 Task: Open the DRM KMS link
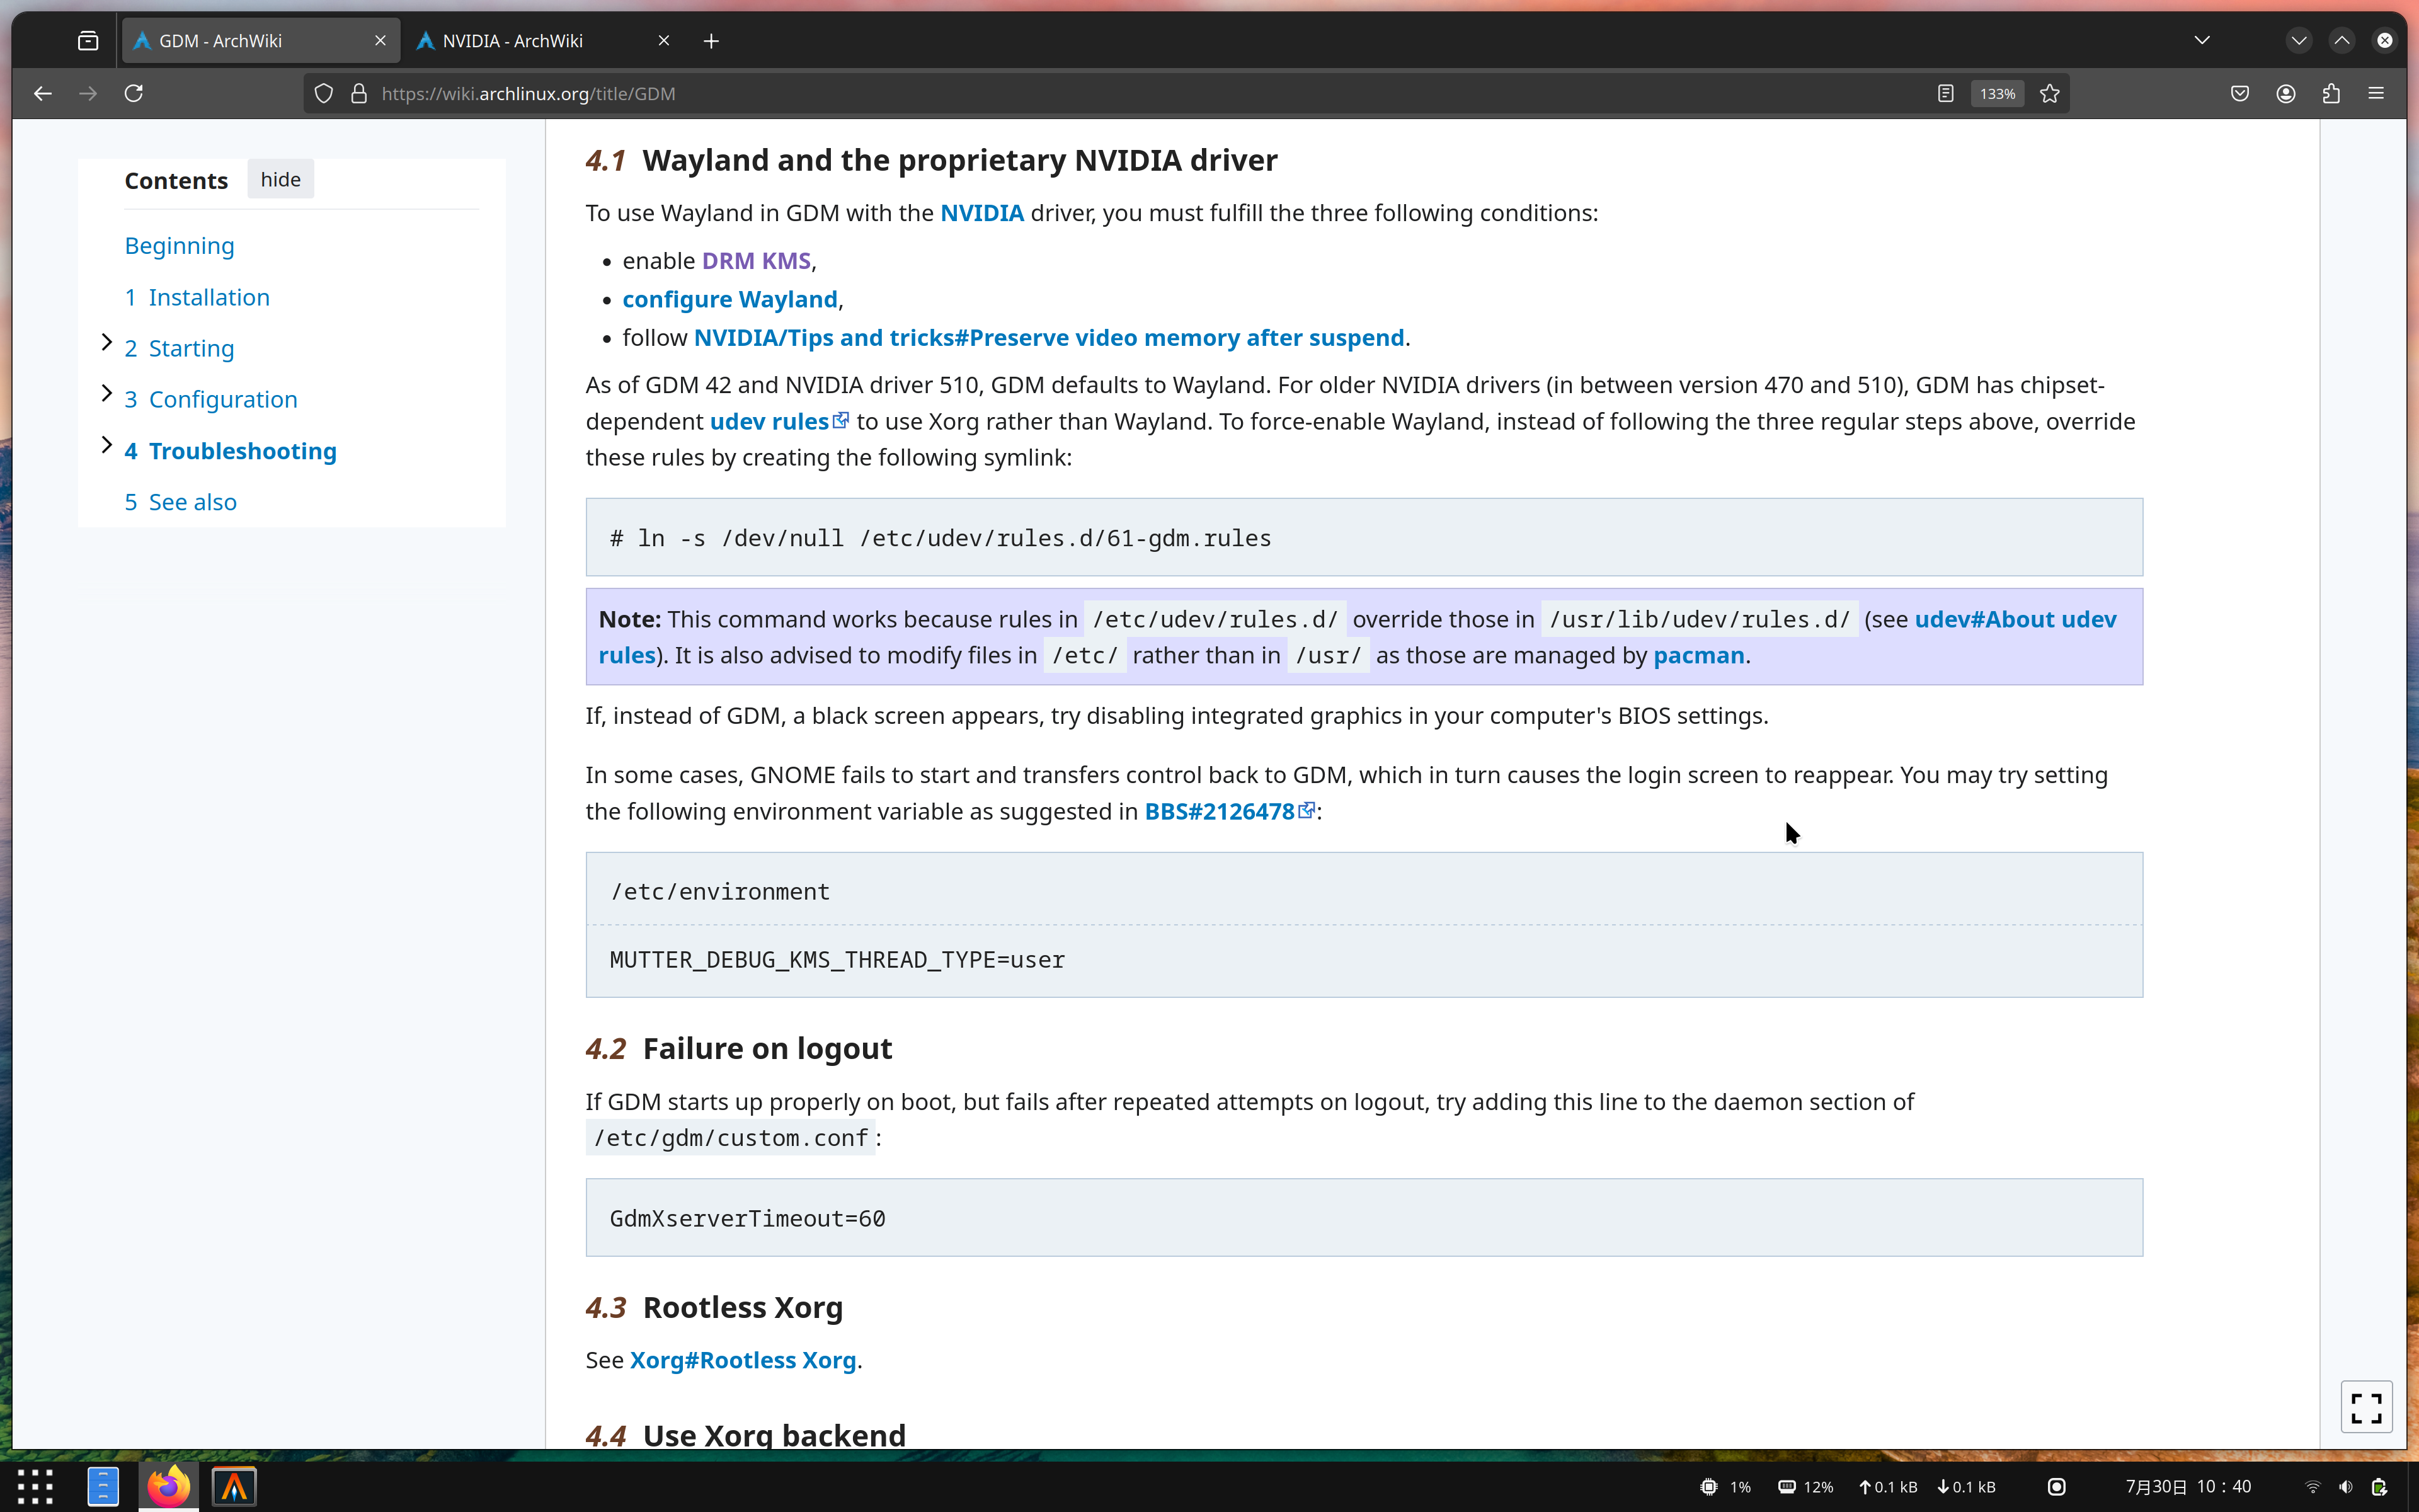point(756,261)
